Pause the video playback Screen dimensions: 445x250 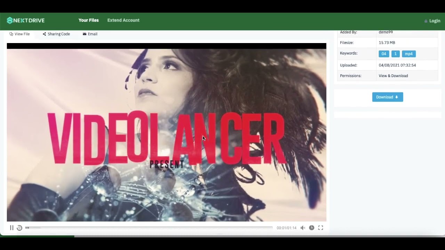11,228
